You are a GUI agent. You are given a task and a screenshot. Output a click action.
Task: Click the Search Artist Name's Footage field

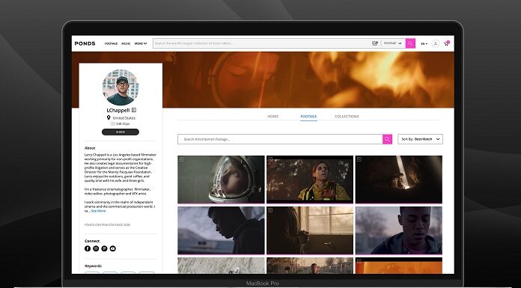point(280,139)
